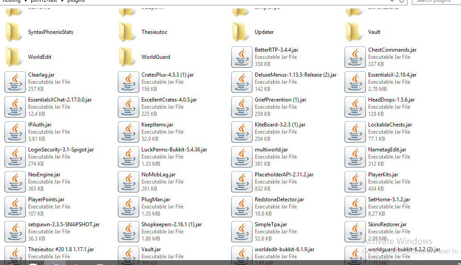The image size is (461, 265).
Task: Click the 'plugins' breadcrumb in the address bar
Action: pos(76,1)
